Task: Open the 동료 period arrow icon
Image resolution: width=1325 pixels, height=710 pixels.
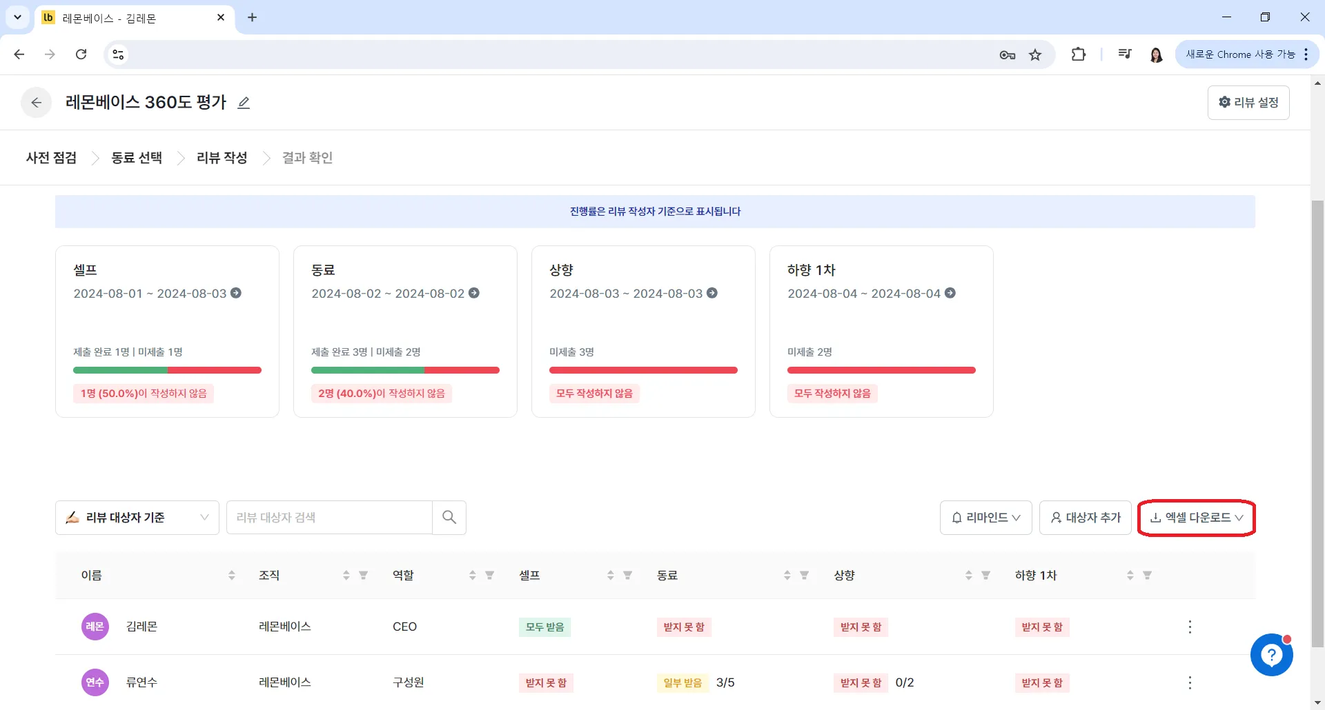Action: (474, 293)
